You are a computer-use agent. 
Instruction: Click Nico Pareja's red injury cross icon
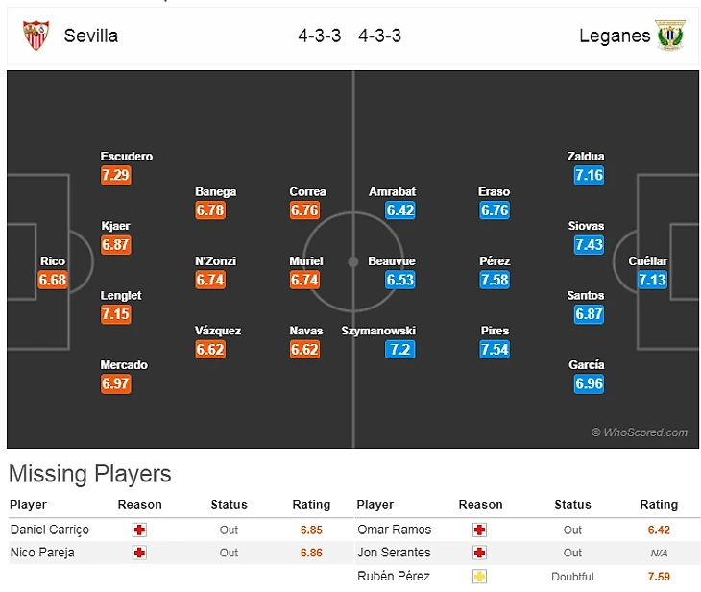point(139,553)
